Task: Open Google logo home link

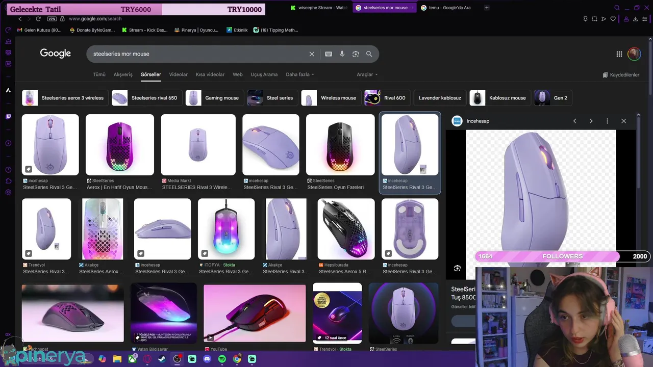Action: click(x=56, y=54)
